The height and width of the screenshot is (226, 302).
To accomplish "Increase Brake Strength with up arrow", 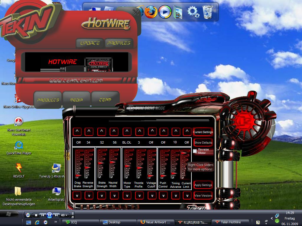I will pos(101,132).
